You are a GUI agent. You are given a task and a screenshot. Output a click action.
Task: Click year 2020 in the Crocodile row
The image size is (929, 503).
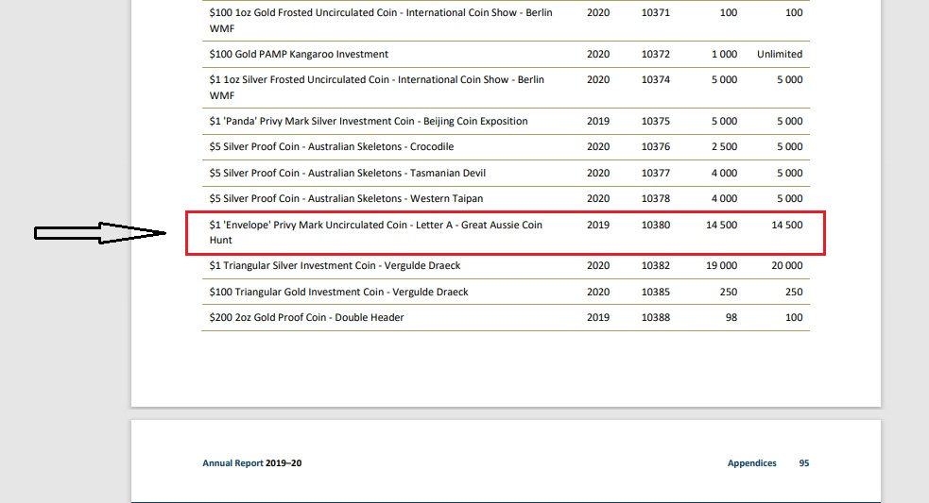pos(598,147)
